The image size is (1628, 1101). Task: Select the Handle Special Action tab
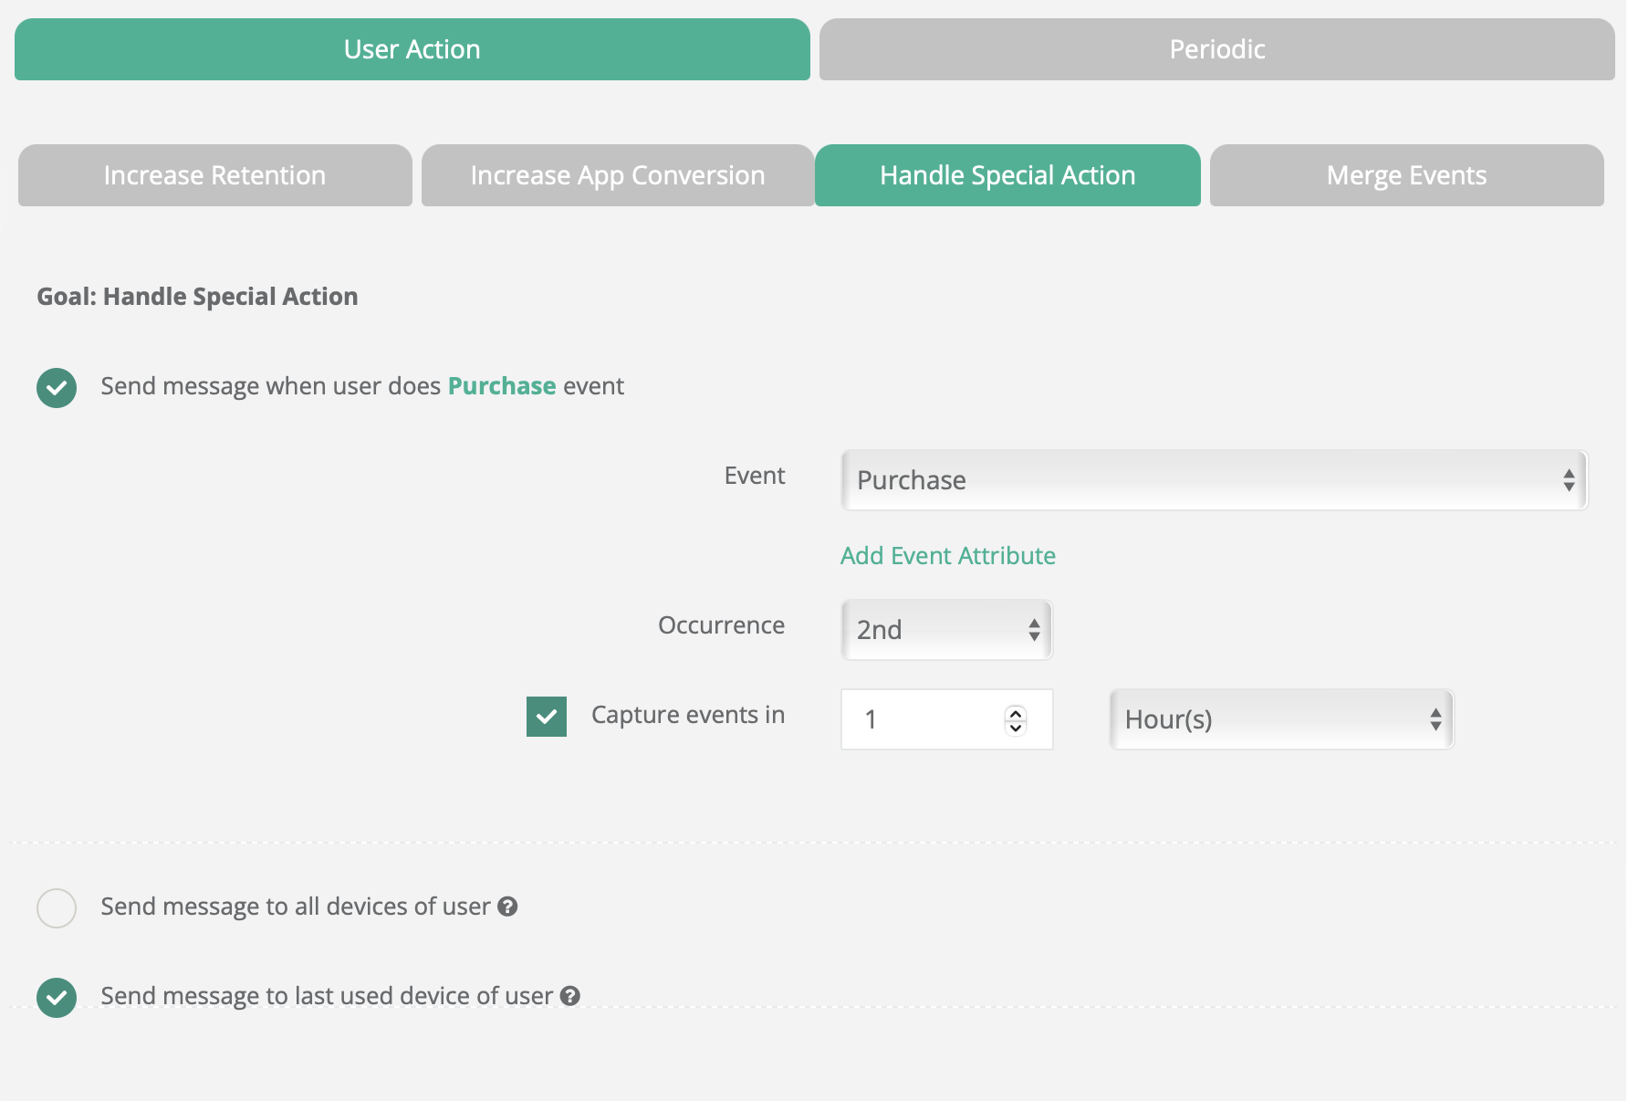point(1007,175)
